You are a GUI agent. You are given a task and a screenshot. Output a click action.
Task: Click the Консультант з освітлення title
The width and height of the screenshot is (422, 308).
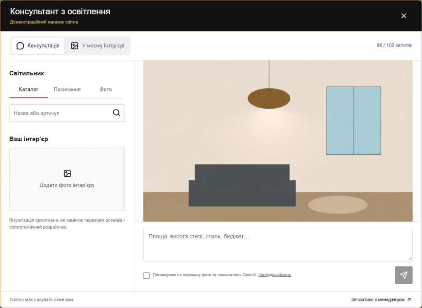60,12
